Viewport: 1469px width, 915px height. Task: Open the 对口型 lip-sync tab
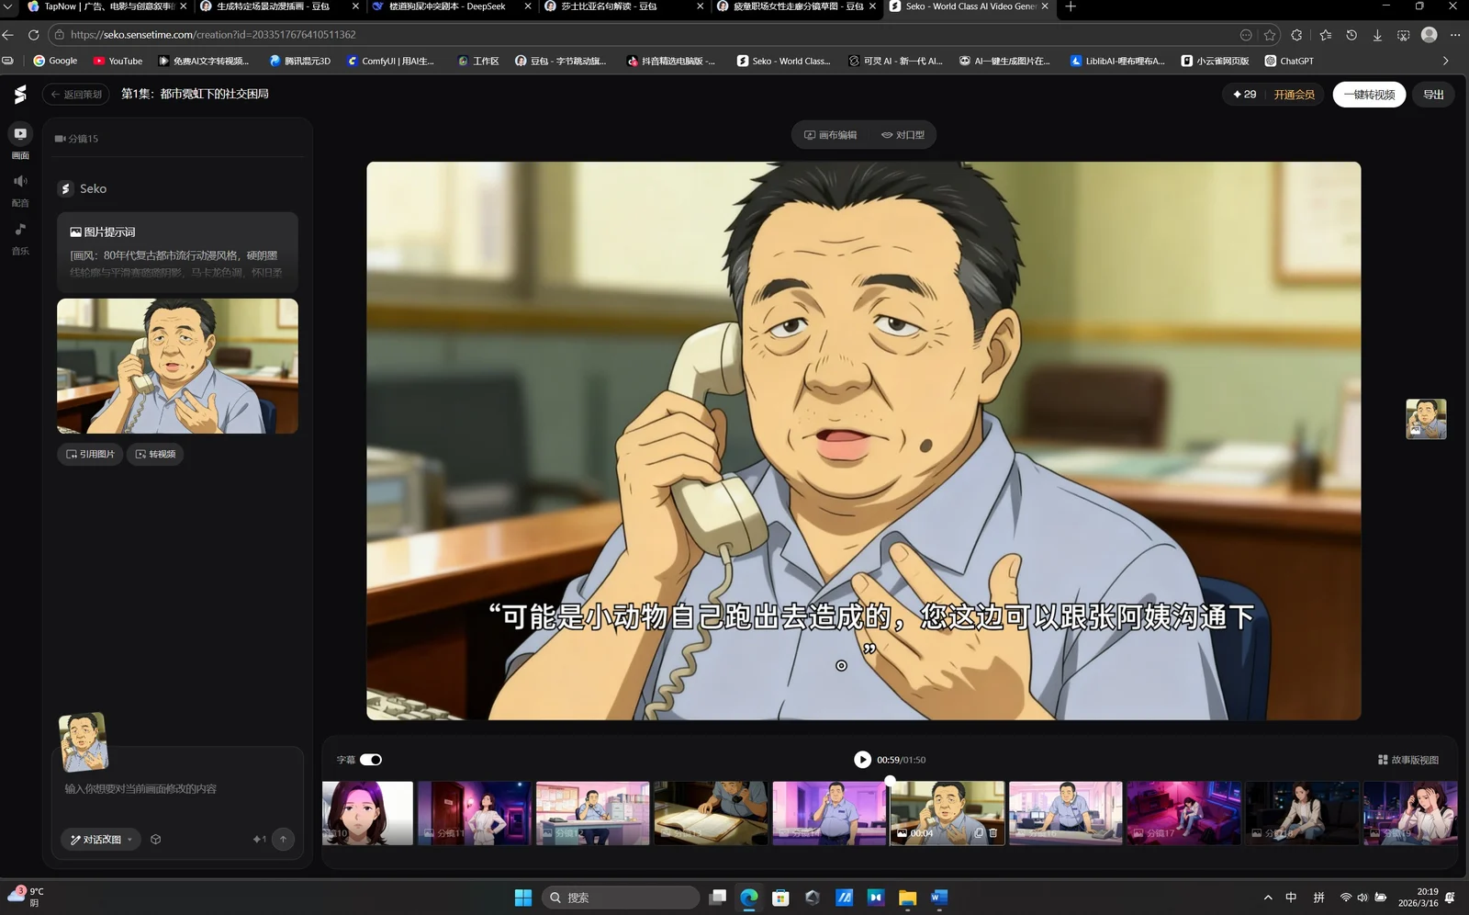click(903, 135)
